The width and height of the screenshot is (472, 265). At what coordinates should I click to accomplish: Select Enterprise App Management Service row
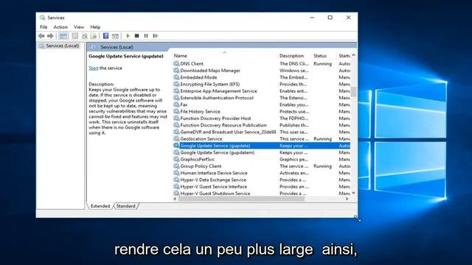[261, 91]
